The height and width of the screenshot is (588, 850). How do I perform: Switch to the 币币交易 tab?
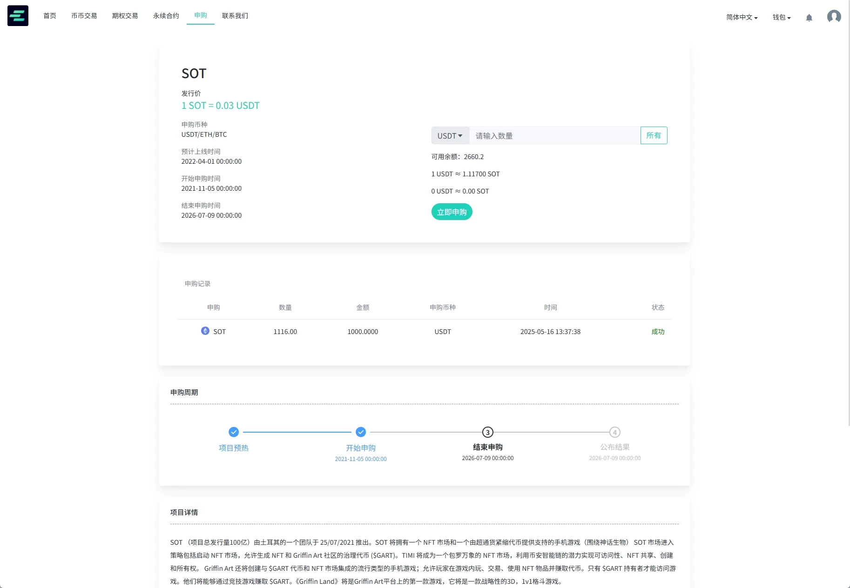pyautogui.click(x=84, y=15)
